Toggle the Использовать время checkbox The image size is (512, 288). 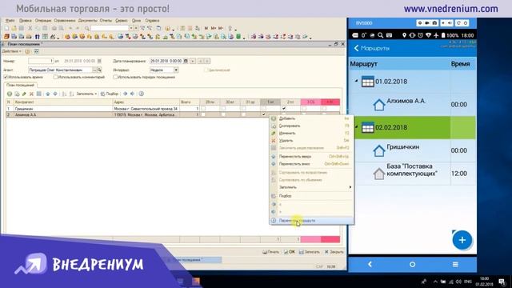coord(6,77)
